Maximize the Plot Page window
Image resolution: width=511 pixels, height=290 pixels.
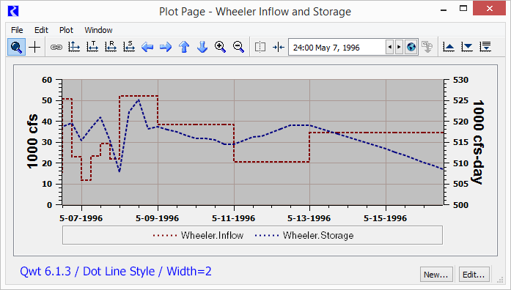click(463, 9)
